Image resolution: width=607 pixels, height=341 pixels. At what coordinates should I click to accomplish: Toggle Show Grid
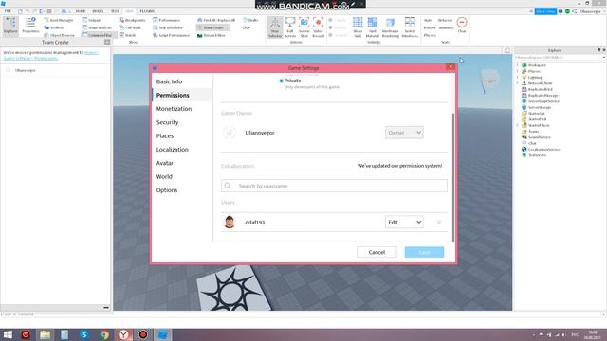(x=358, y=27)
